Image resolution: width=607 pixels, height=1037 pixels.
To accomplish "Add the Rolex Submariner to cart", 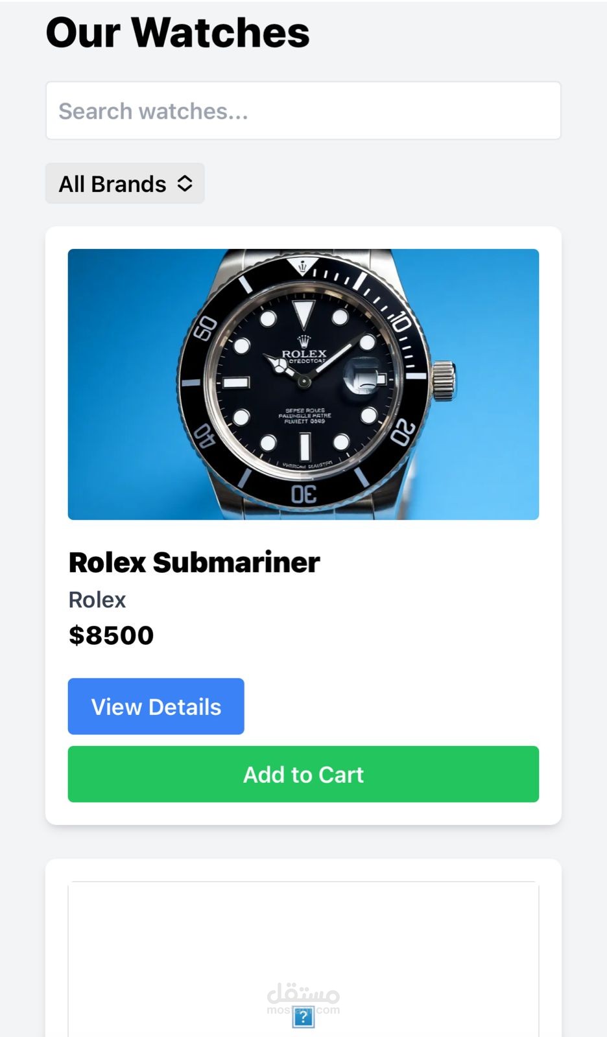I will point(303,774).
